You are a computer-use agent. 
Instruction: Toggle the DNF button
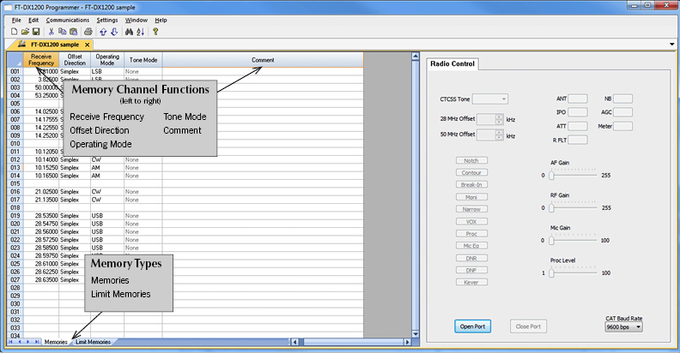click(x=471, y=270)
